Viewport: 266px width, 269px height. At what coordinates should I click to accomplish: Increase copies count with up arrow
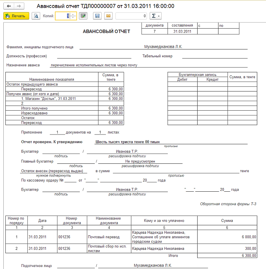click(73, 14)
